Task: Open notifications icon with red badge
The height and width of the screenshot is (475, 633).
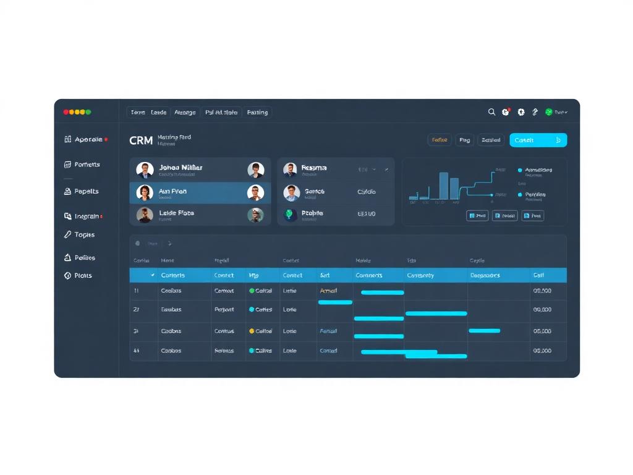Action: click(x=506, y=112)
